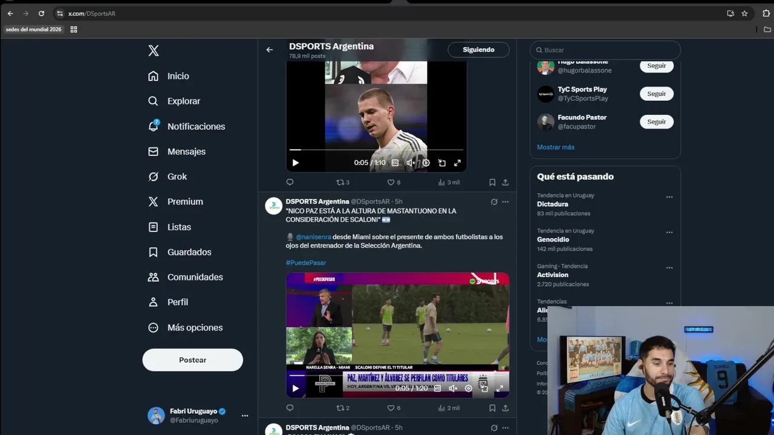774x435 pixels.
Task: Toggle captions on first video
Action: pyautogui.click(x=395, y=163)
